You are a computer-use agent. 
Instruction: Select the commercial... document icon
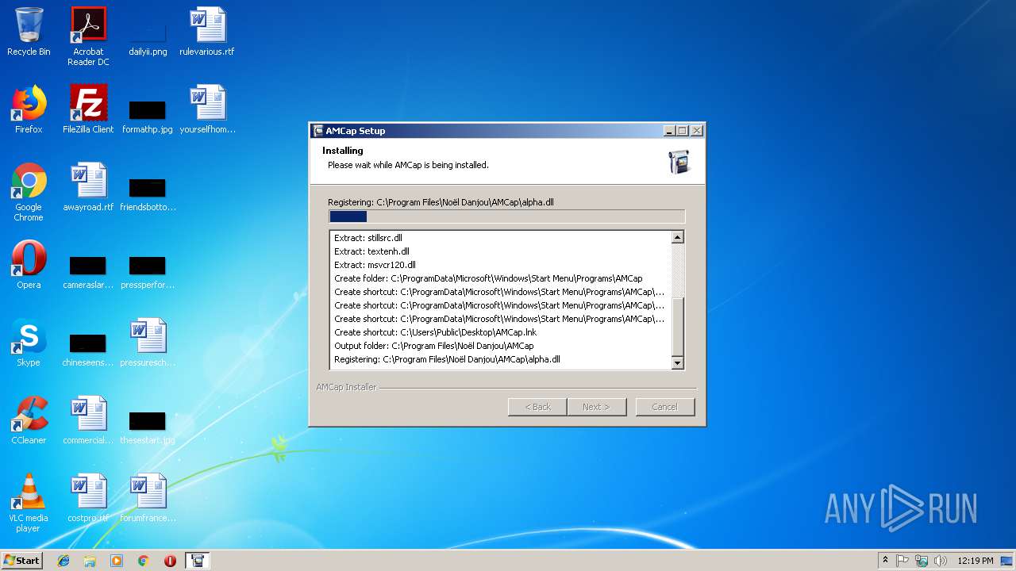(x=88, y=420)
